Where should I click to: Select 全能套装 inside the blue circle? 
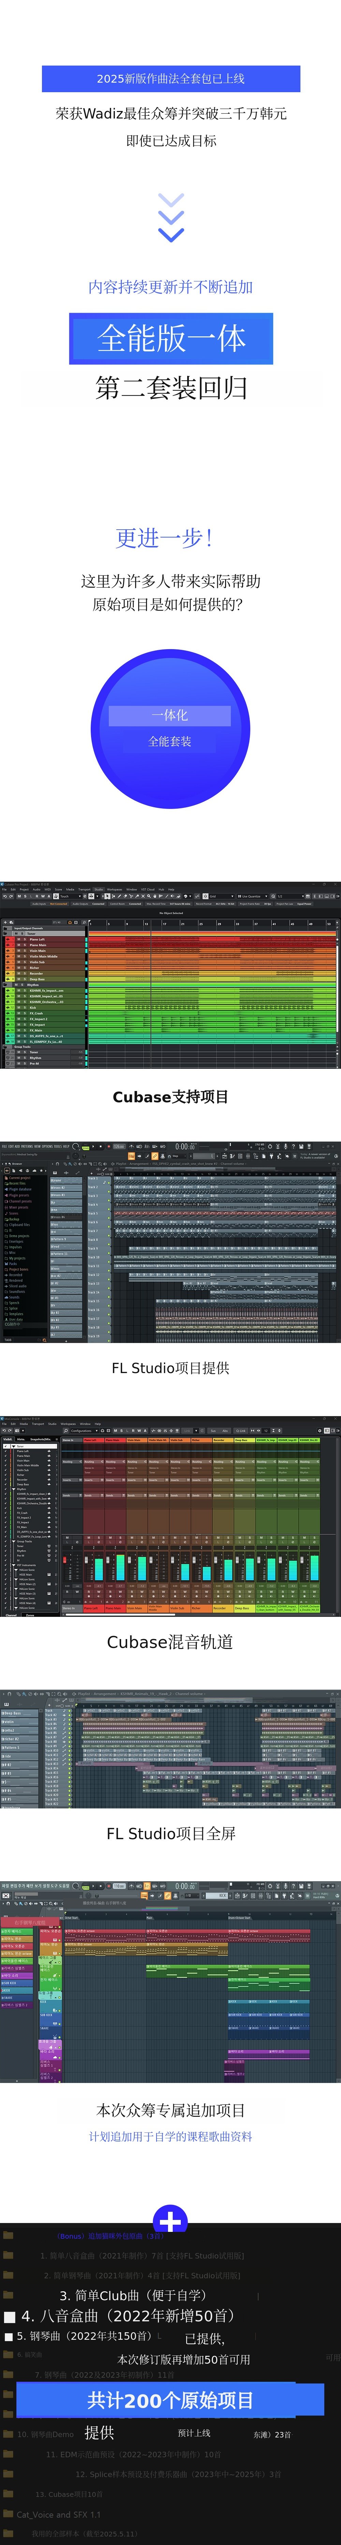(169, 741)
